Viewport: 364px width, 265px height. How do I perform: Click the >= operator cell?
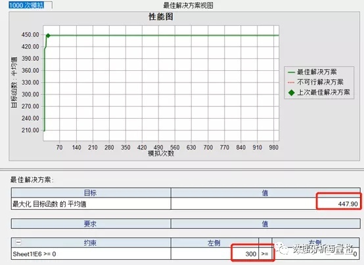[x=265, y=254]
